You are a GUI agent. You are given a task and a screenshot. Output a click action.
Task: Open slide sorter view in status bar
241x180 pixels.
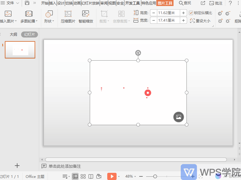click(x=83, y=176)
